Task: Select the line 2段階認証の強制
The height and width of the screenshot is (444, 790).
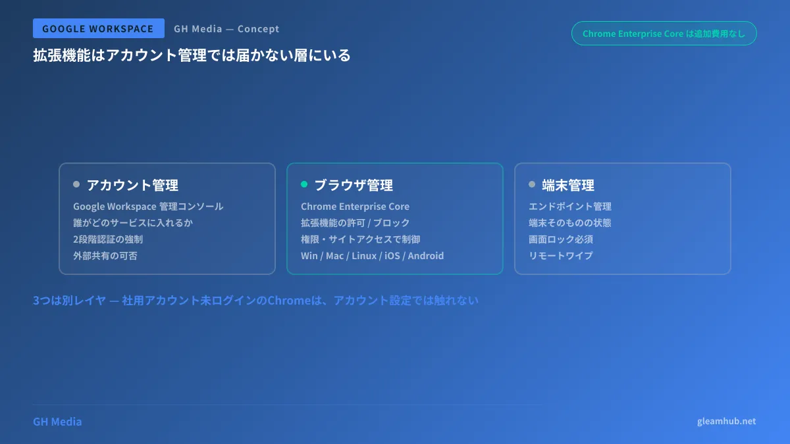Action: [x=108, y=239]
